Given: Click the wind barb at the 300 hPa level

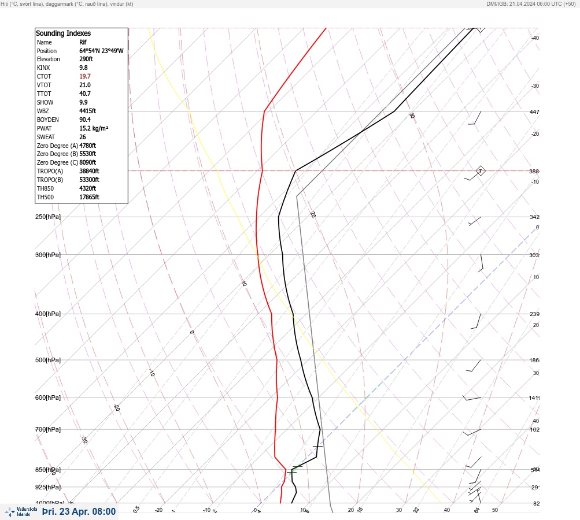Looking at the screenshot, I should [481, 263].
